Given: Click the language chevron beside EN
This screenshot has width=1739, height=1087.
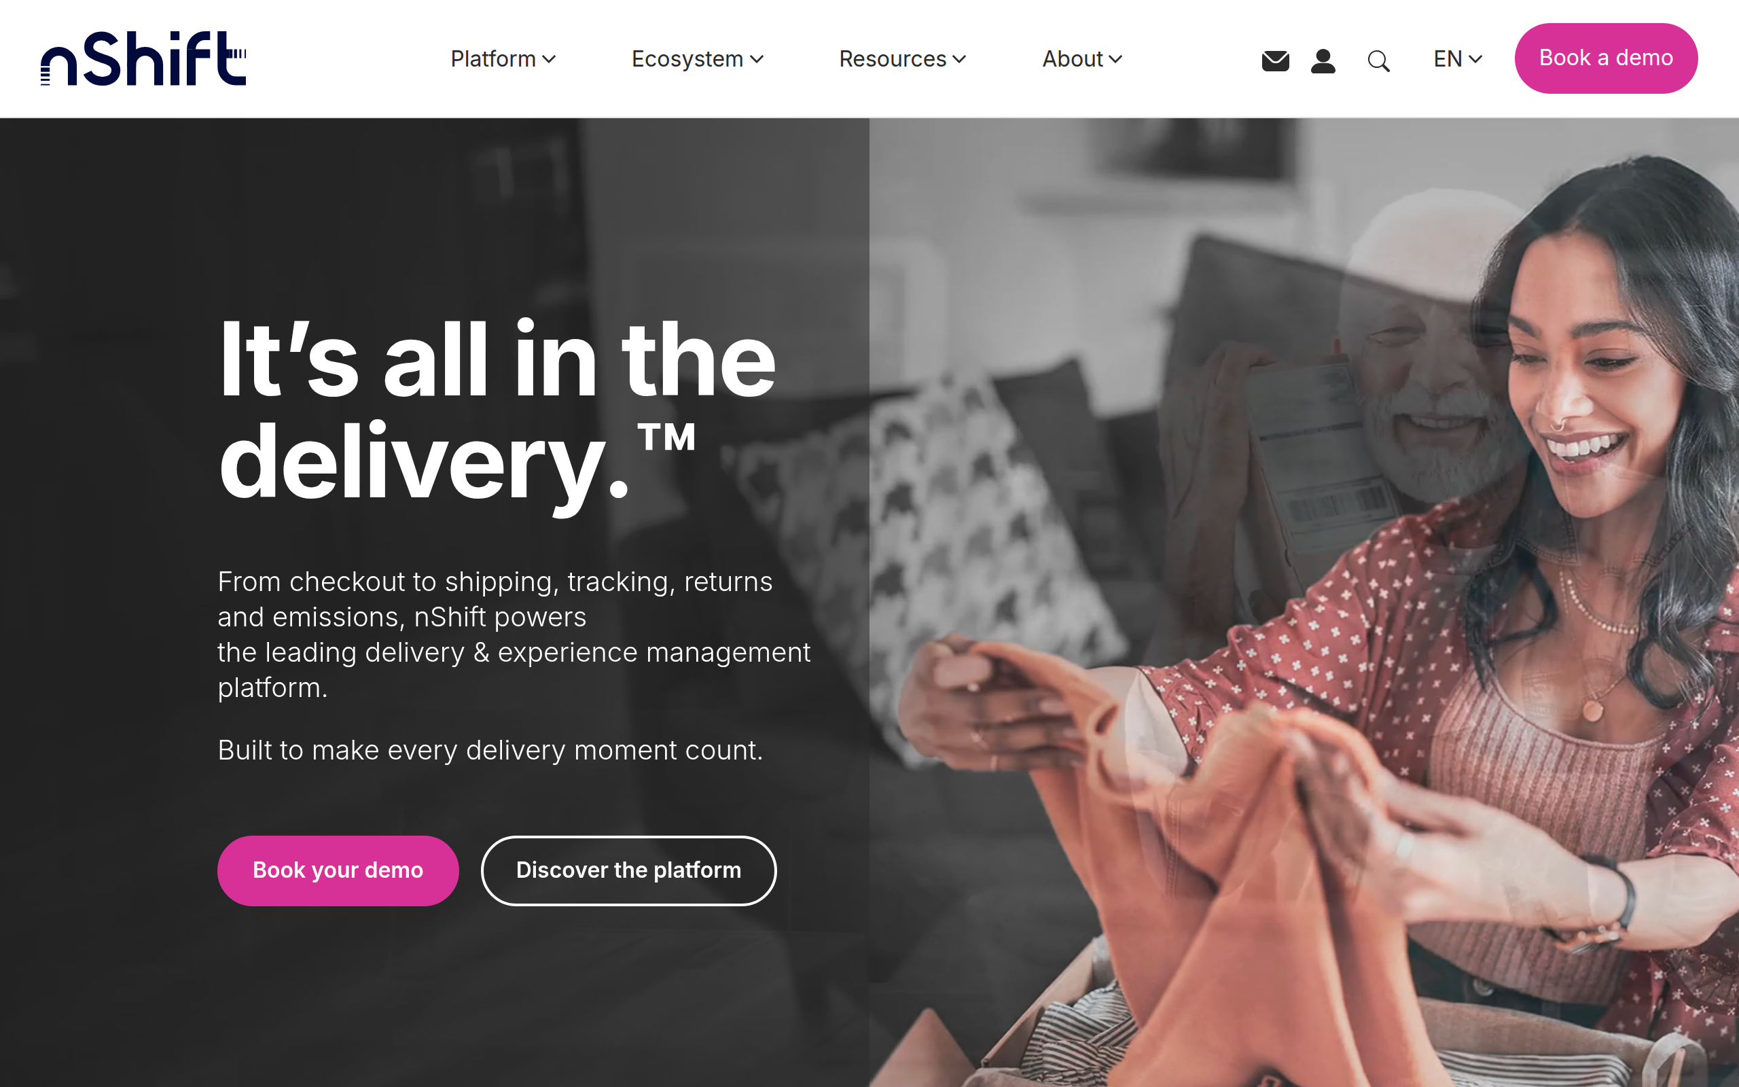Looking at the screenshot, I should (x=1475, y=60).
